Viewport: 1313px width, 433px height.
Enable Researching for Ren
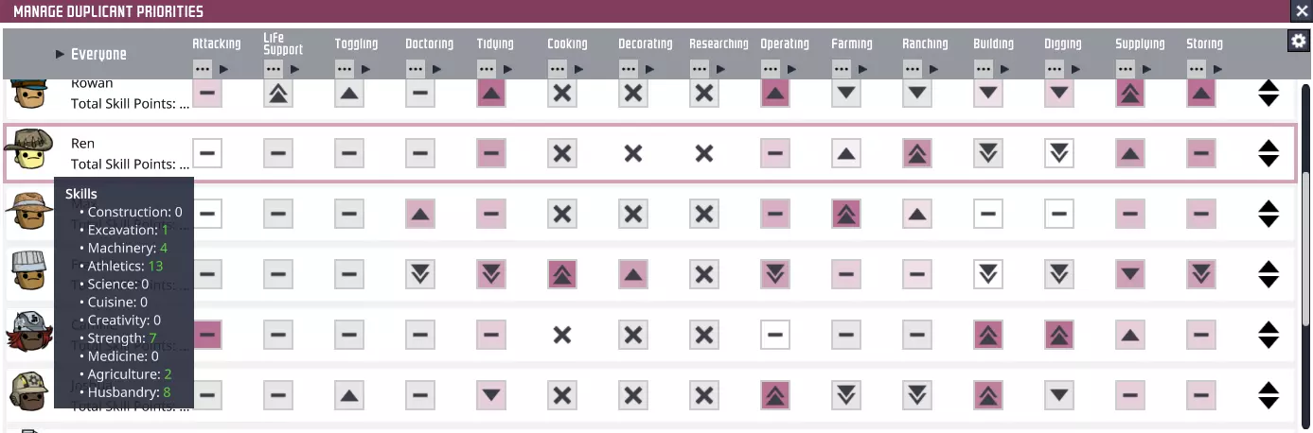tap(703, 153)
